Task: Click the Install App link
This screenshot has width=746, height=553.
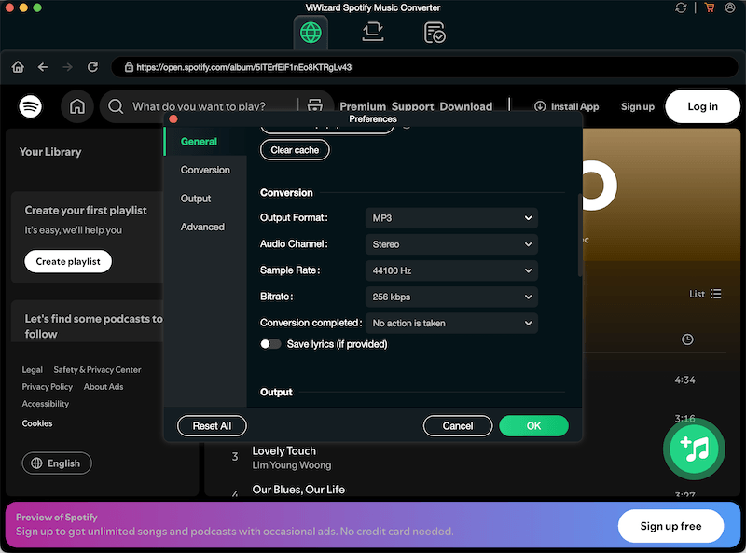Action: (566, 106)
